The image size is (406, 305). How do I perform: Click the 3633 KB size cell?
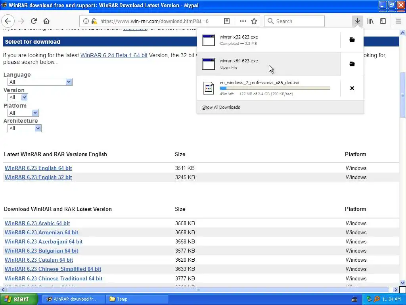(x=185, y=269)
